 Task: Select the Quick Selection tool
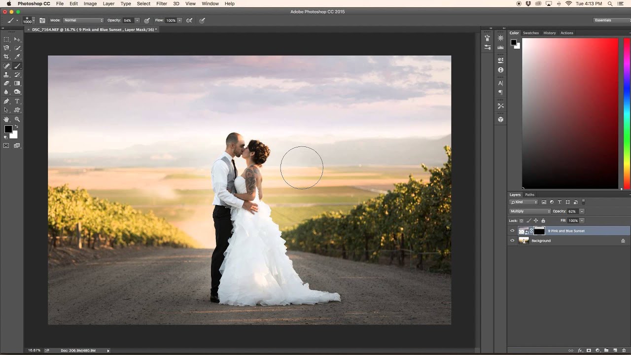pyautogui.click(x=17, y=48)
